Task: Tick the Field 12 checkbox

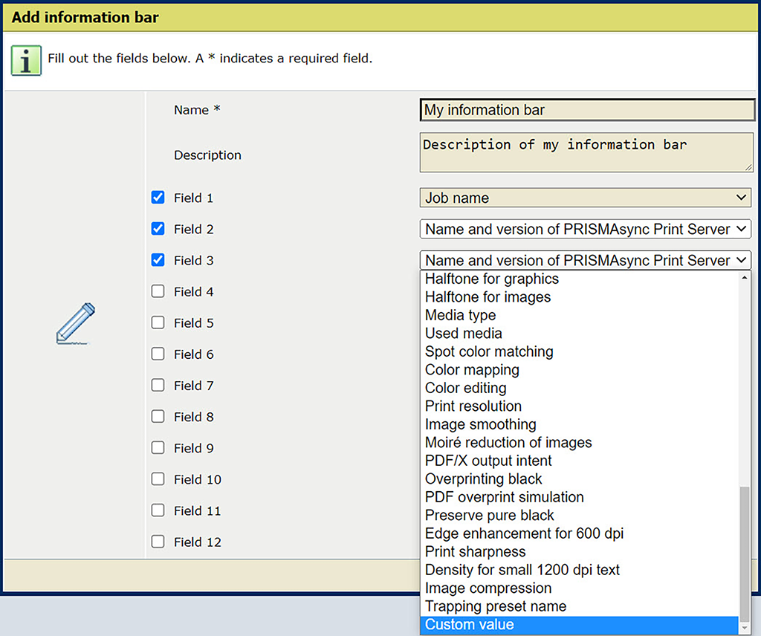Action: pos(158,542)
